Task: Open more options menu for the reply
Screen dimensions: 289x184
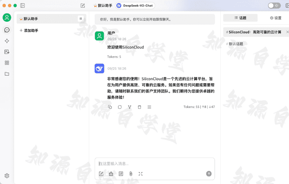Action: coord(149,107)
